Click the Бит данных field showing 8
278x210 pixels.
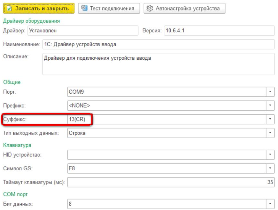point(167,204)
